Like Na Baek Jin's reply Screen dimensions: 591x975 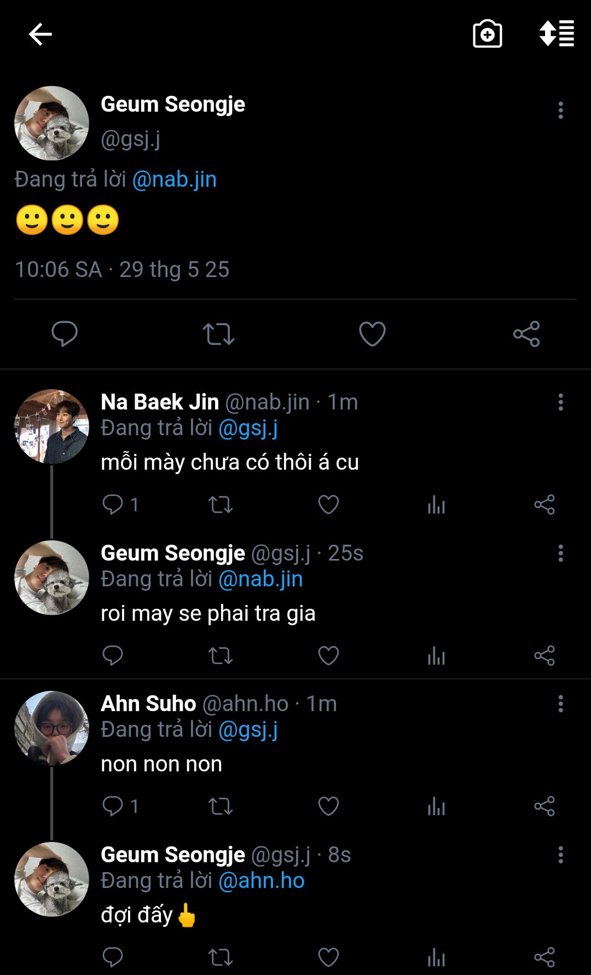point(328,504)
